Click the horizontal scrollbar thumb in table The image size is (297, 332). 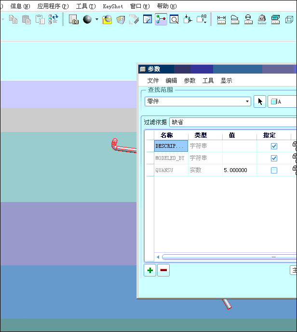point(229,257)
